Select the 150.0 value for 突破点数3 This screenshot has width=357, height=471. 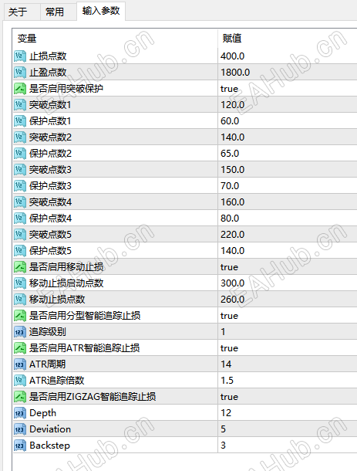233,170
